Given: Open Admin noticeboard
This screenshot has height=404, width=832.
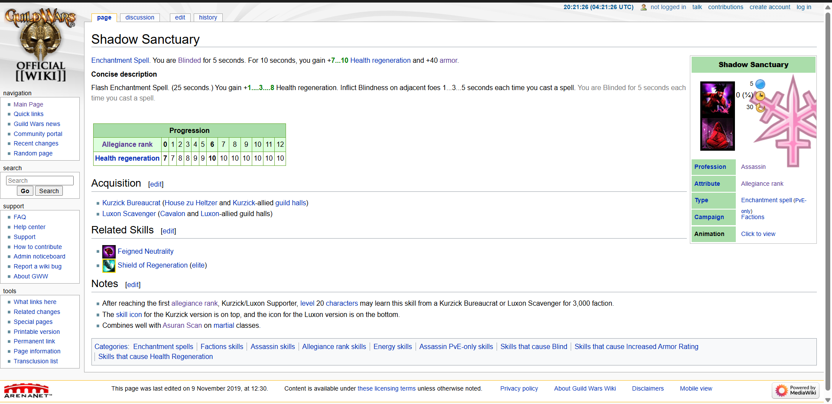Looking at the screenshot, I should 39,256.
